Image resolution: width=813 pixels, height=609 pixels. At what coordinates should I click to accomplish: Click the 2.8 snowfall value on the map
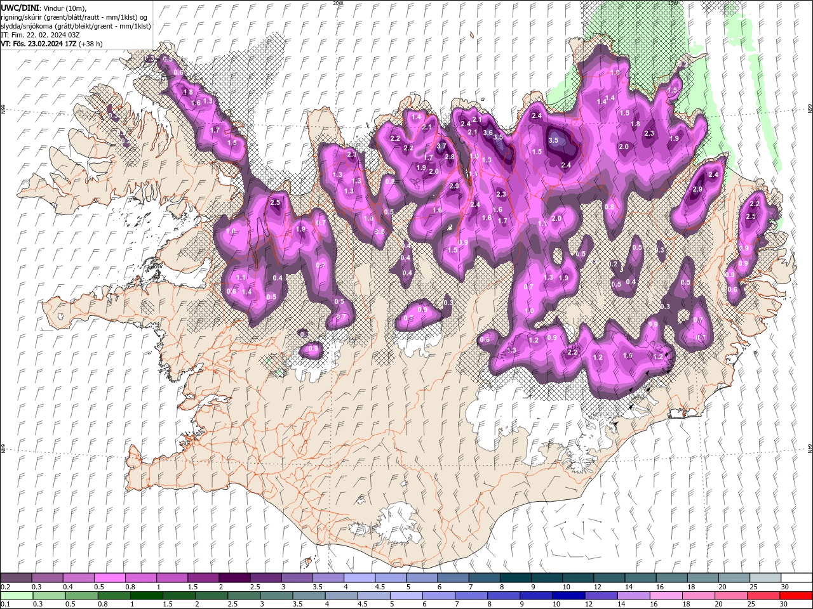pyautogui.click(x=450, y=157)
